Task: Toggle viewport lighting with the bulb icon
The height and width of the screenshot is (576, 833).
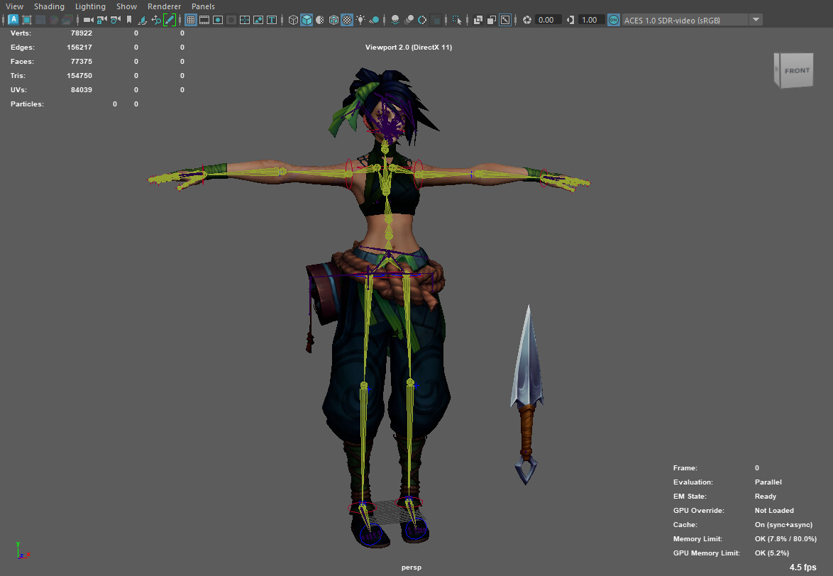Action: tap(360, 19)
